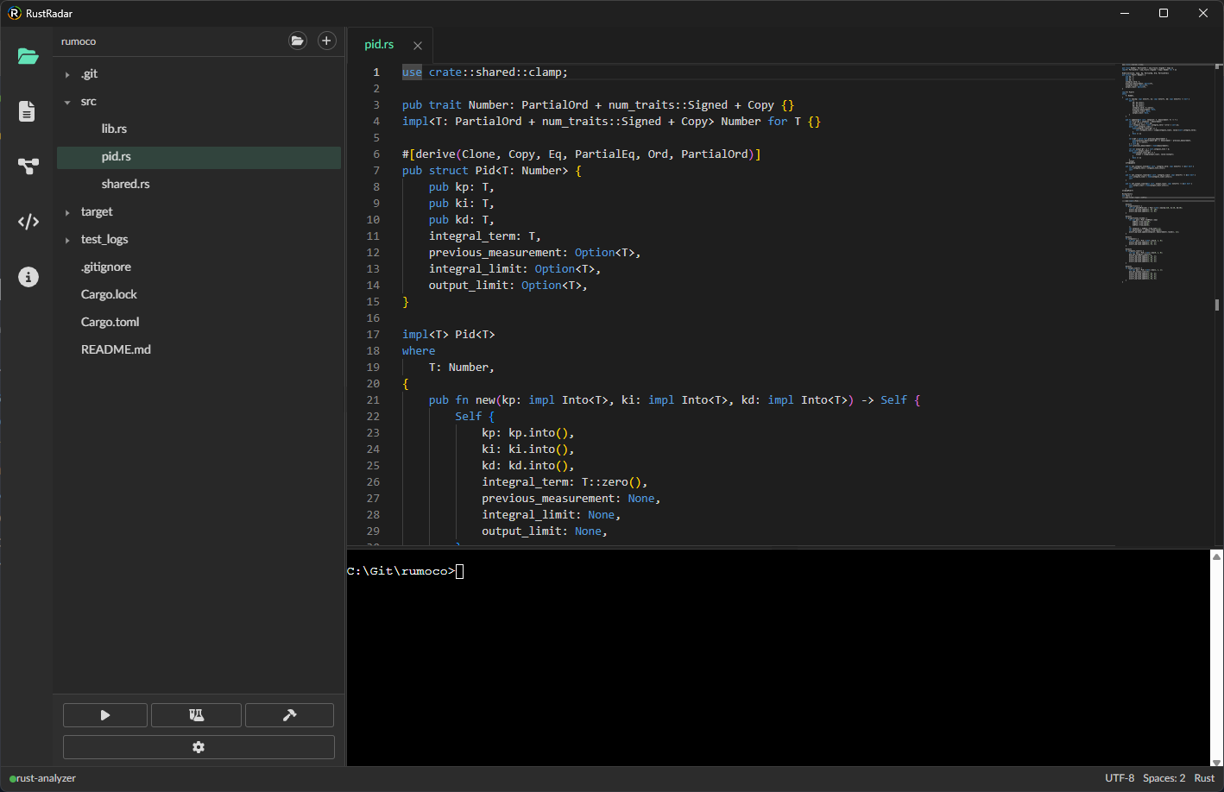1224x792 pixels.
Task: Open the dependency graph sidebar icon
Action: [28, 167]
